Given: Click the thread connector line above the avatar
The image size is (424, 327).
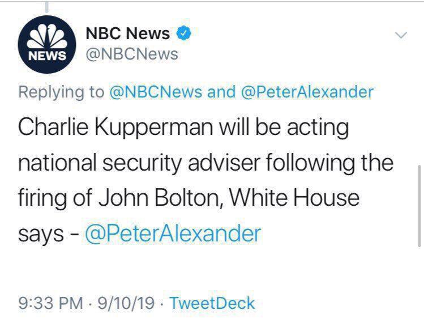Looking at the screenshot, I should coord(45,5).
